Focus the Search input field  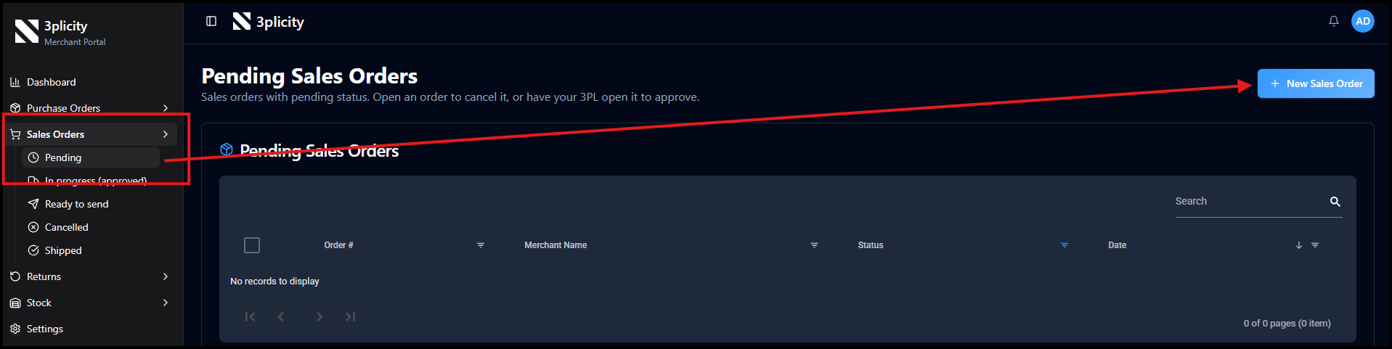pyautogui.click(x=1250, y=202)
